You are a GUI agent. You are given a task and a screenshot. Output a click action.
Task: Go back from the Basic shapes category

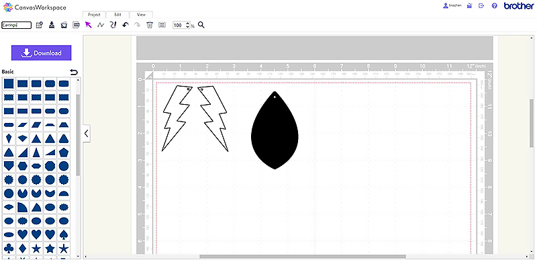(x=74, y=72)
